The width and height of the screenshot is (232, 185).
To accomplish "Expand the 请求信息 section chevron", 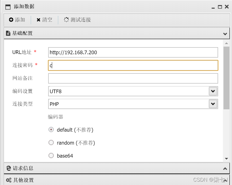I will coord(225,168).
